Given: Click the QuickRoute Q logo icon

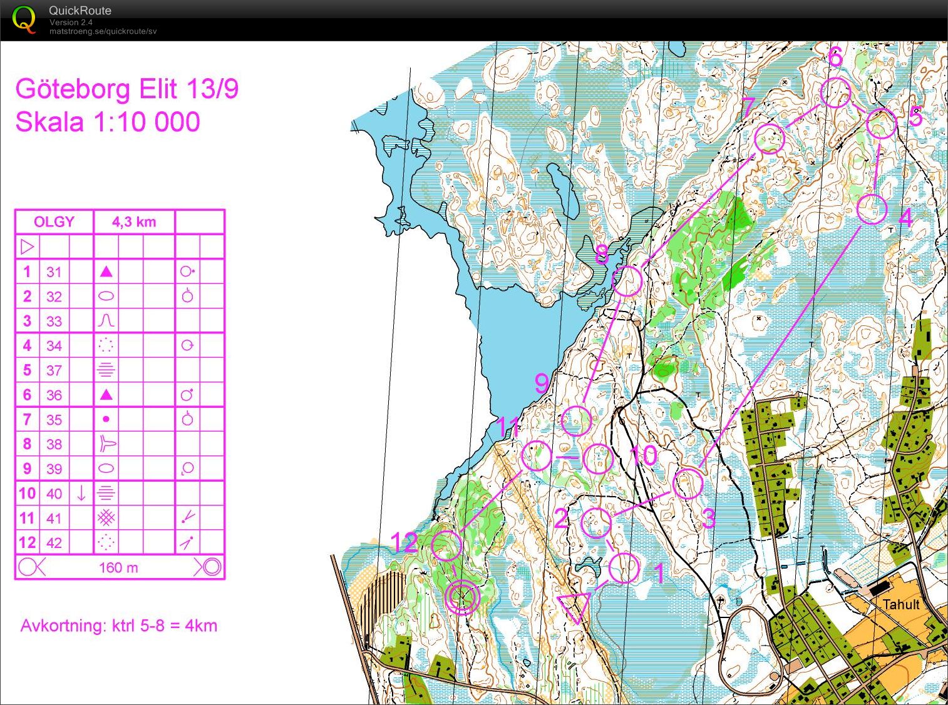Looking at the screenshot, I should (24, 19).
